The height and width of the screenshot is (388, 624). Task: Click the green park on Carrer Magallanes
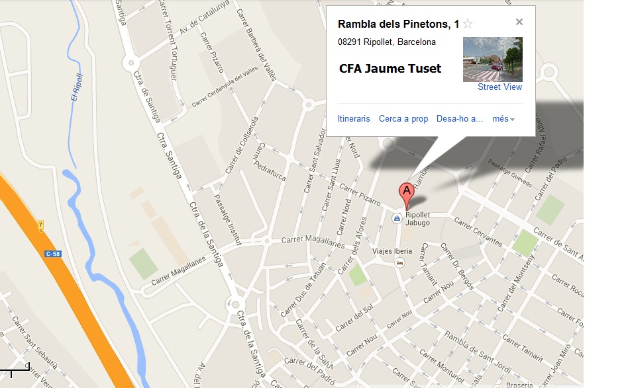[x=143, y=263]
